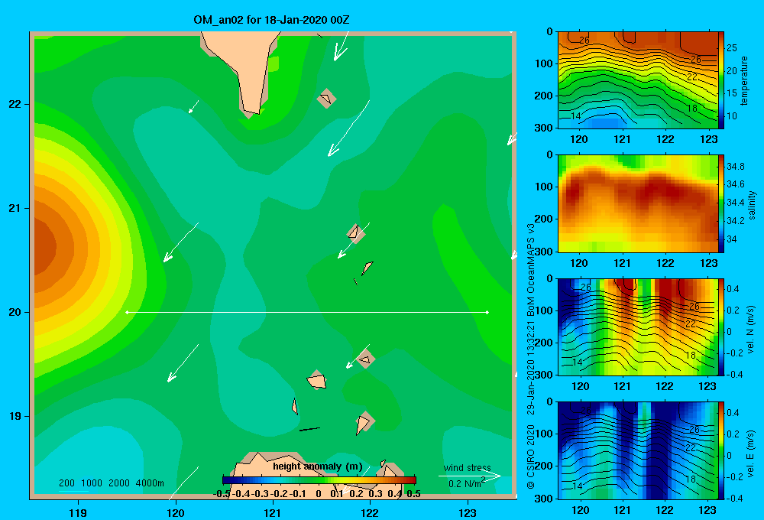The height and width of the screenshot is (520, 764).
Task: Click the 'vel. N (m/s)' axis label
Action: [751, 330]
